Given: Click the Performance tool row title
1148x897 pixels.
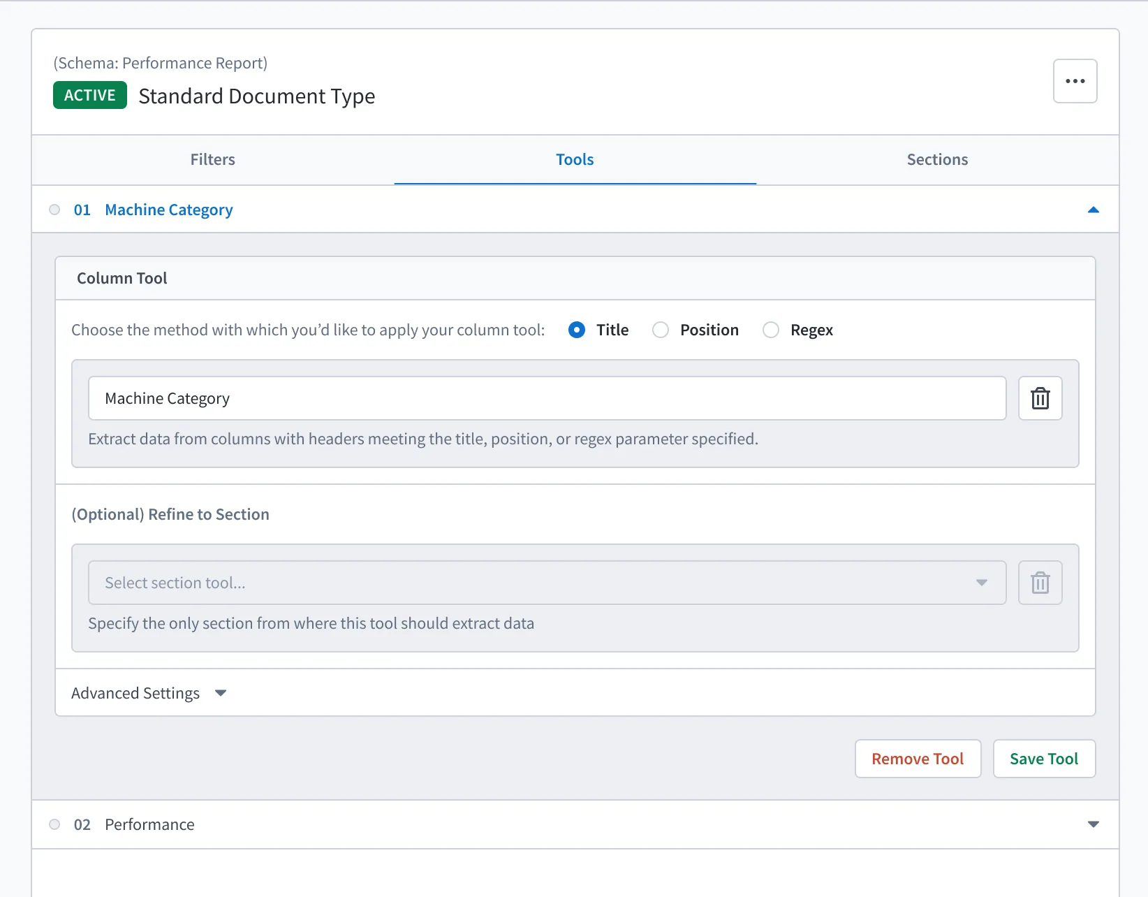Looking at the screenshot, I should [149, 824].
